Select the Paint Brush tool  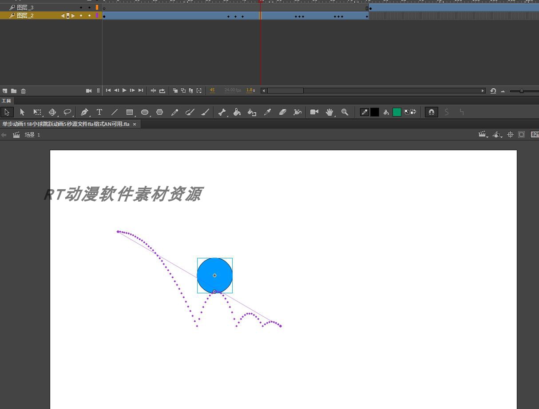coord(190,113)
